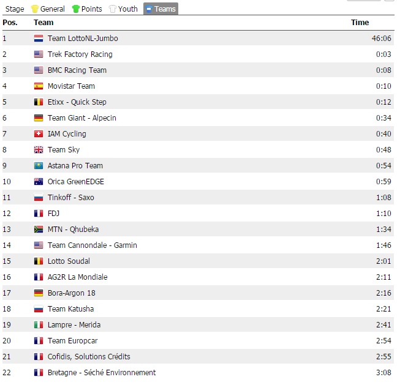
Task: Click the white jersey icon
Action: (112, 9)
